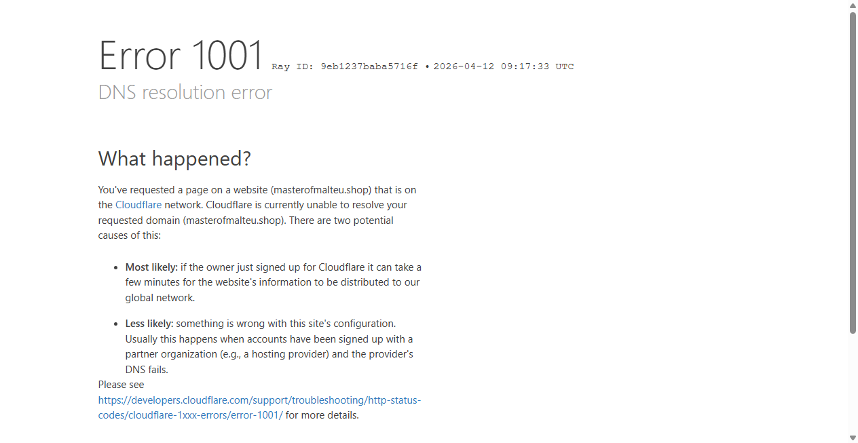Open the developers.cloudflare.com troubleshooting link
This screenshot has width=858, height=443.
pos(259,408)
